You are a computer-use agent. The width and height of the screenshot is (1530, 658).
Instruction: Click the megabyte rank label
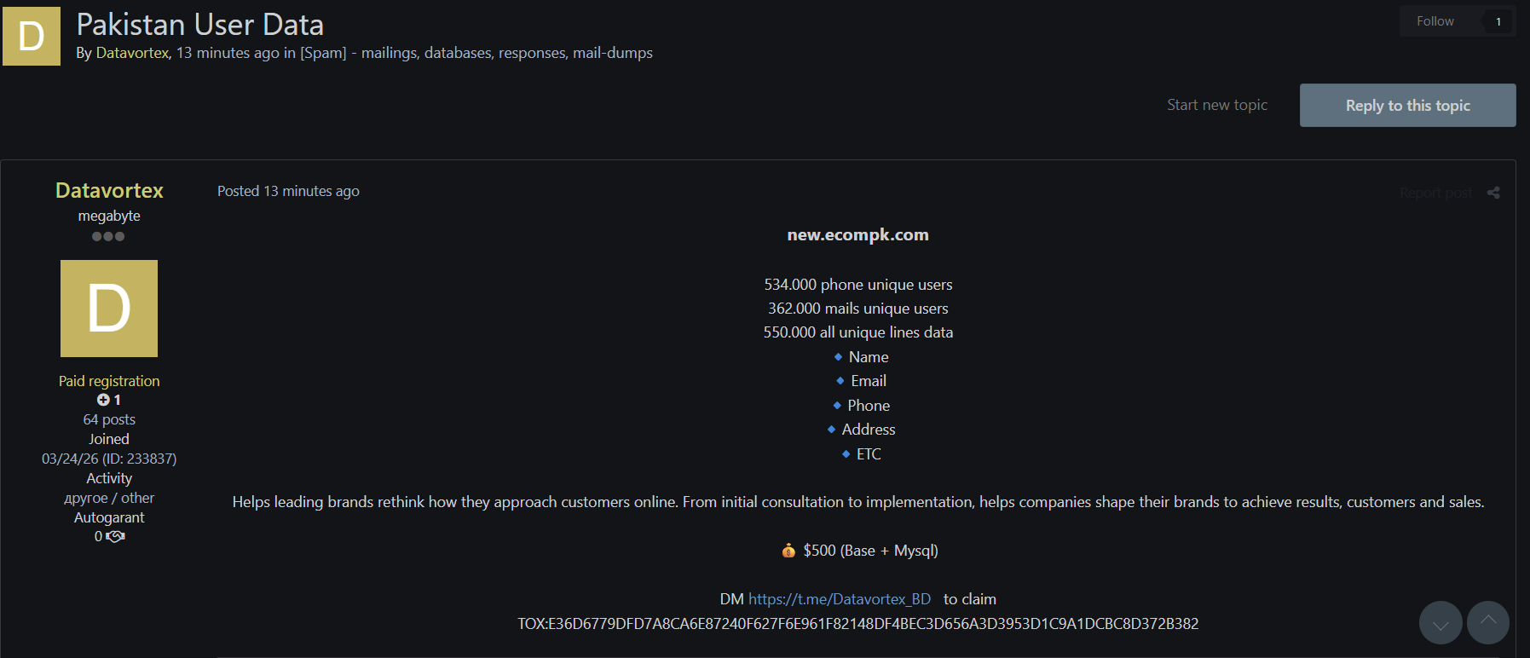[x=109, y=216]
